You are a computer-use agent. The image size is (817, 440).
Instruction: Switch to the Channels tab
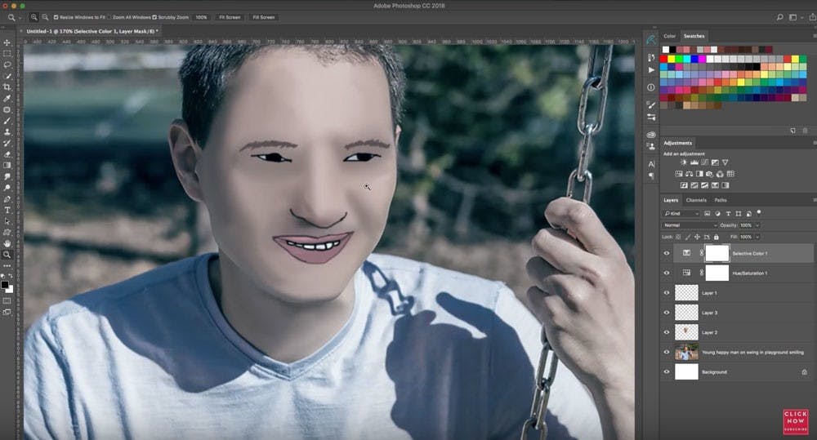click(x=696, y=200)
